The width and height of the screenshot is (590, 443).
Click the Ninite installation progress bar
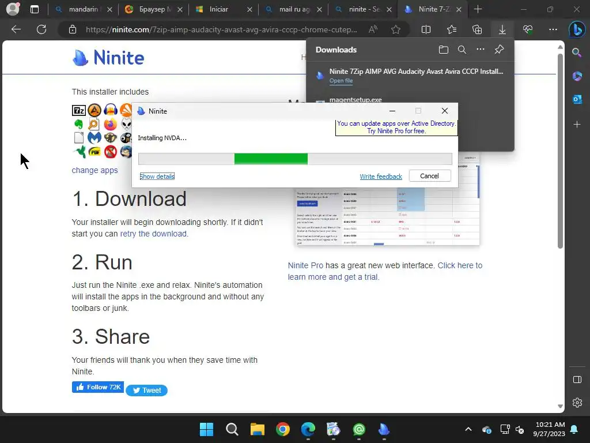[x=295, y=159]
